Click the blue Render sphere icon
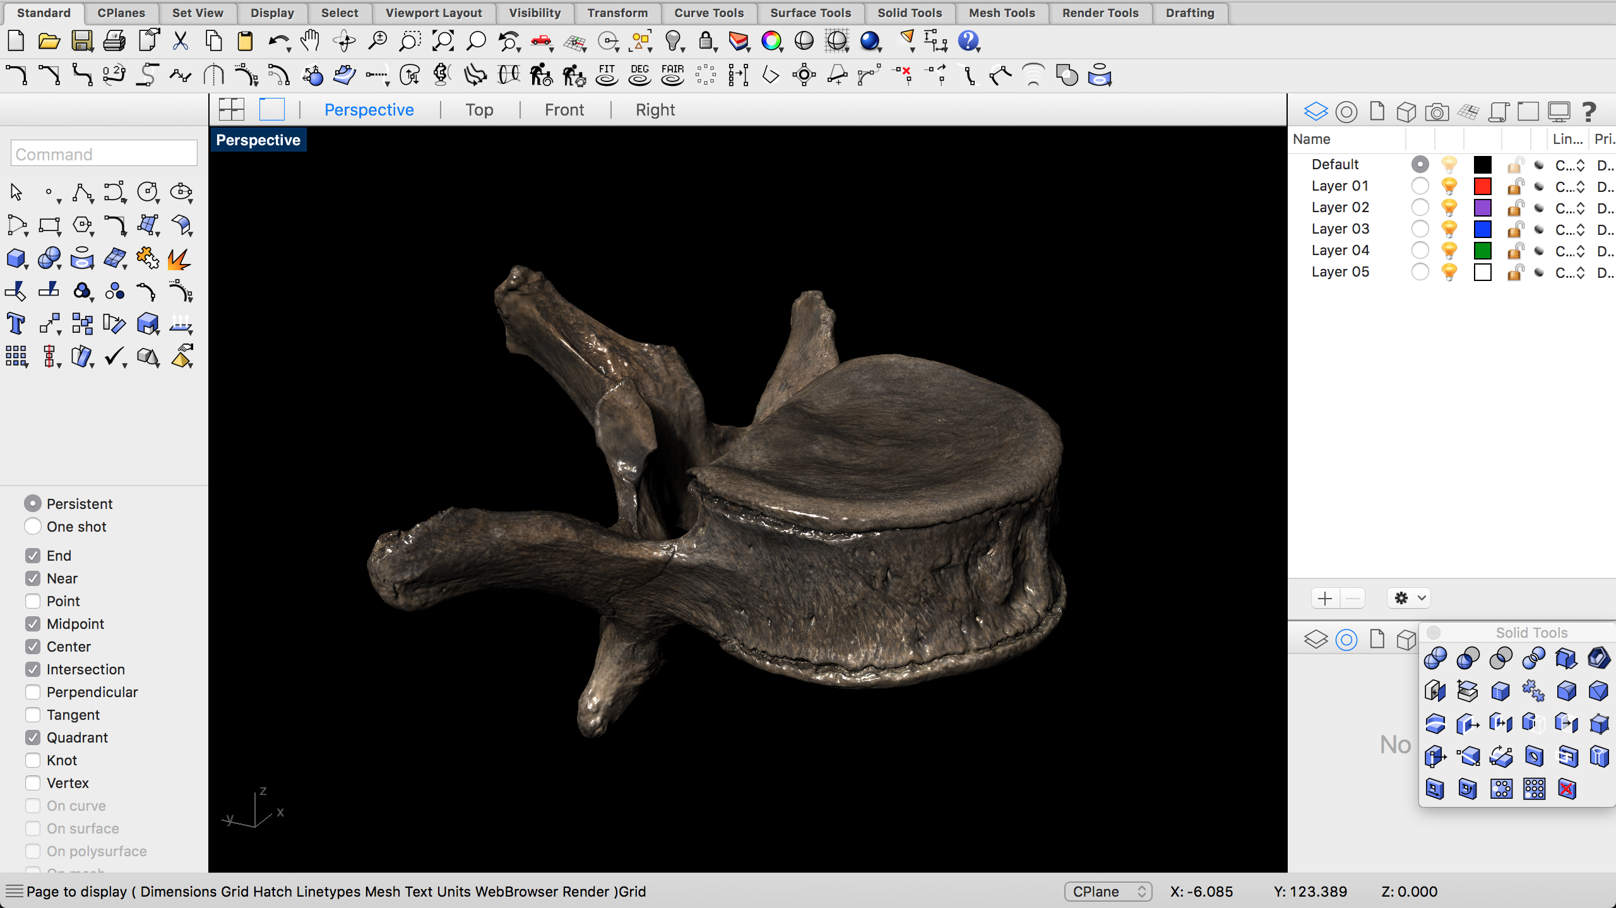The height and width of the screenshot is (908, 1616). coord(870,42)
